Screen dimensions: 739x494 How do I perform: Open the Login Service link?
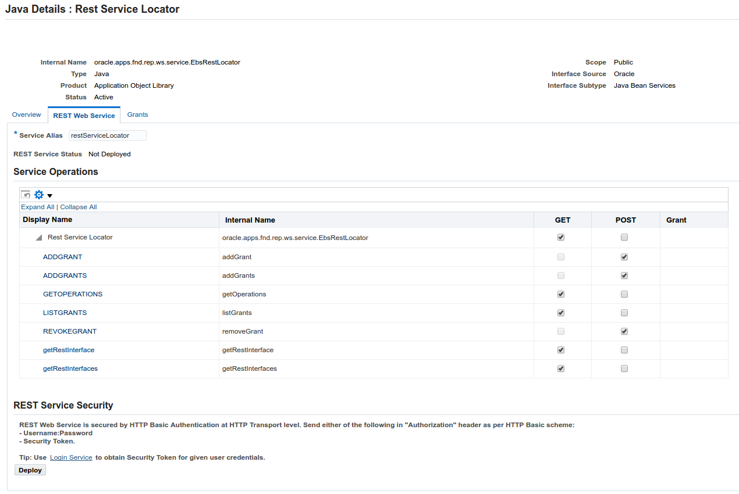71,457
